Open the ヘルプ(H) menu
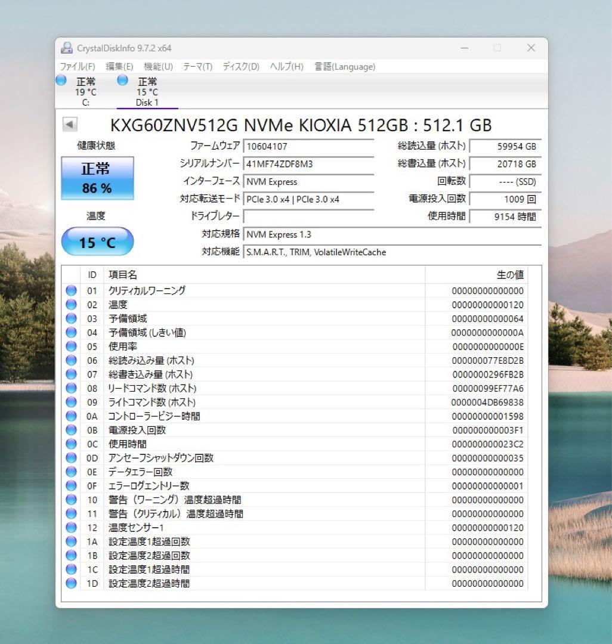 286,67
